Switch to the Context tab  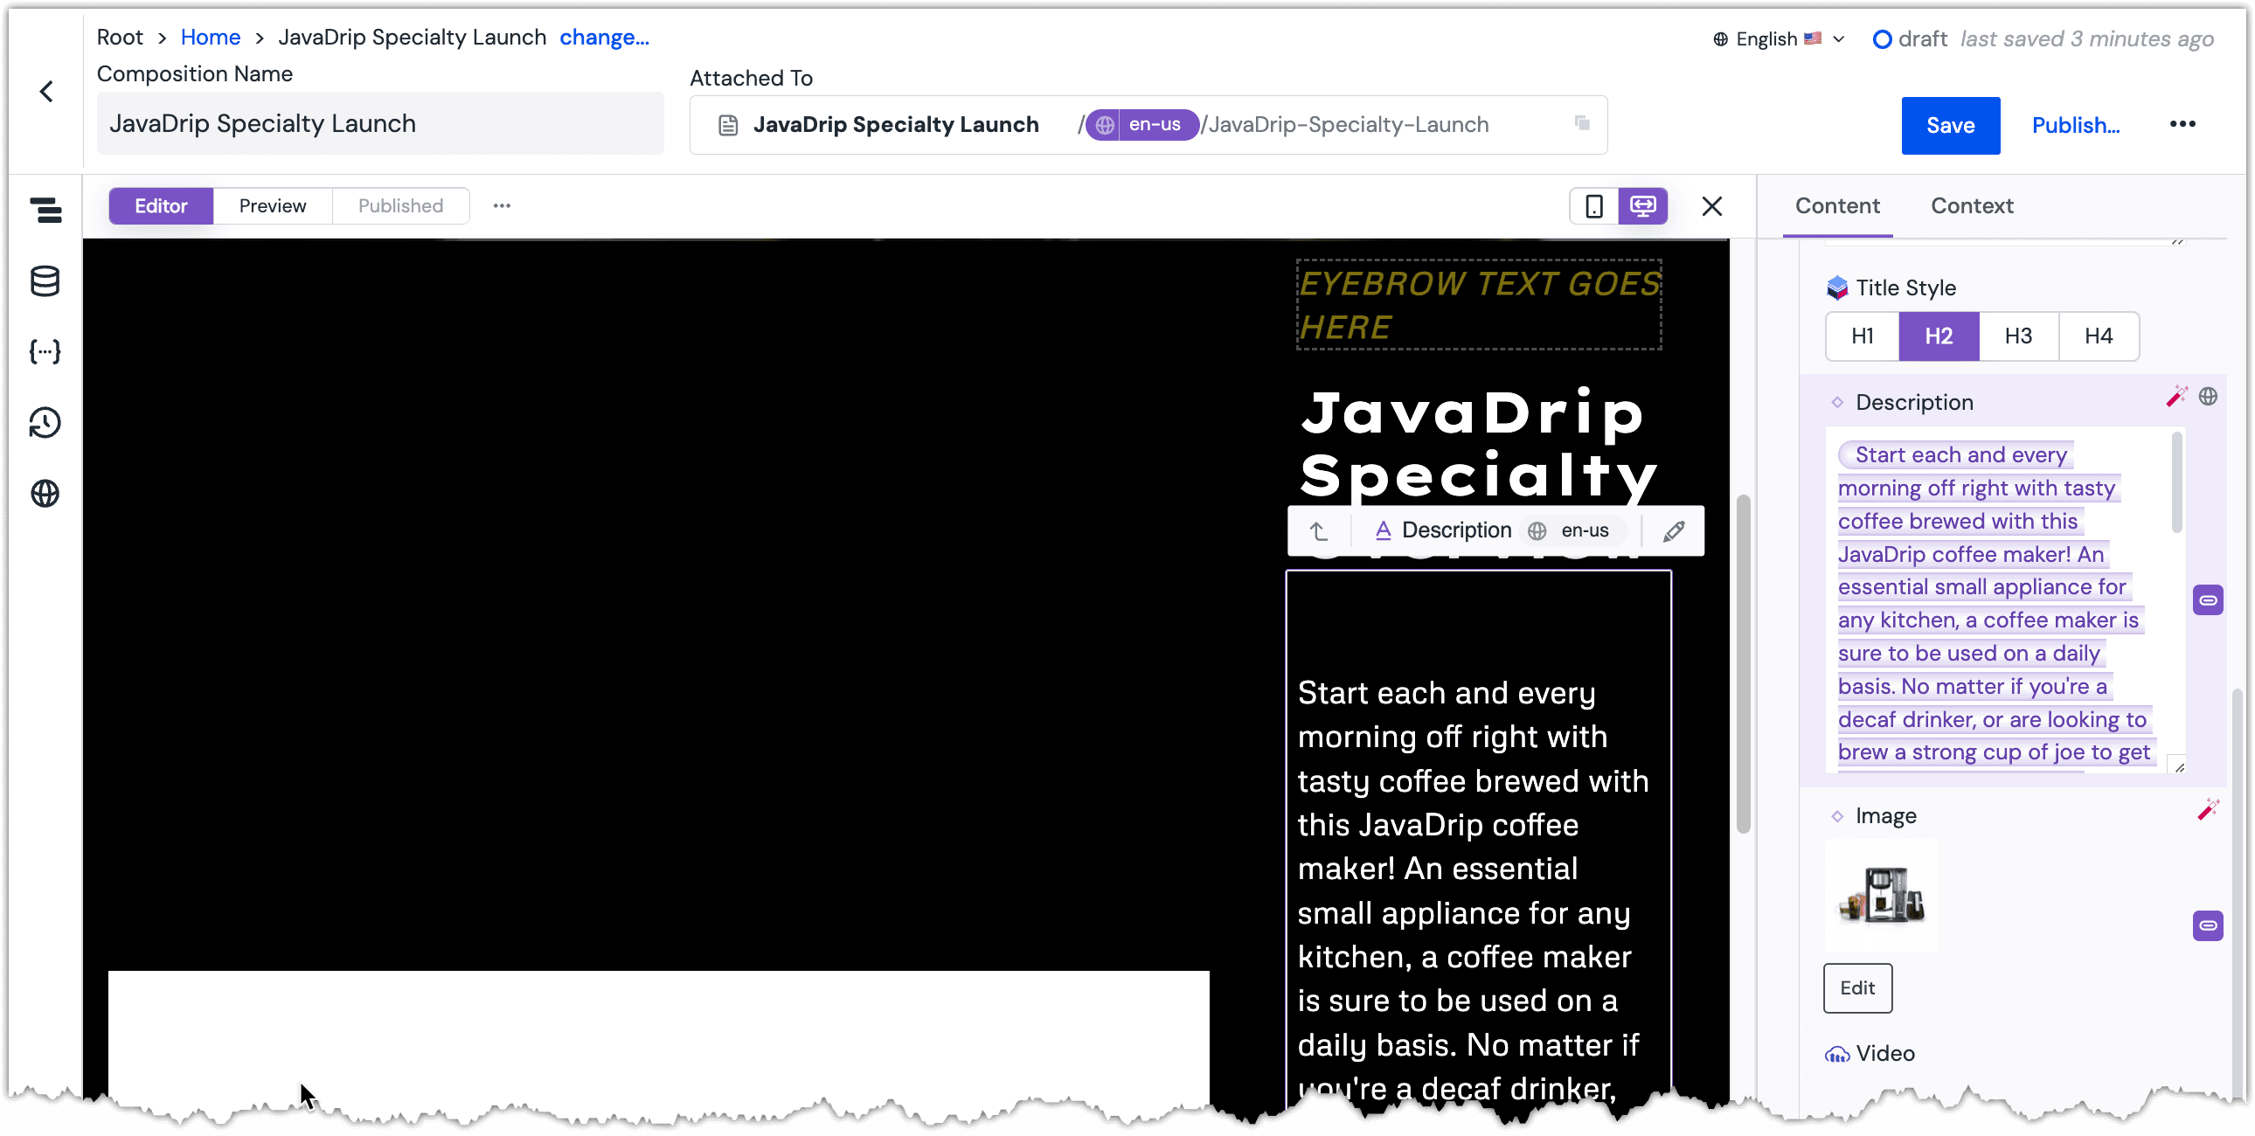pyautogui.click(x=1973, y=205)
